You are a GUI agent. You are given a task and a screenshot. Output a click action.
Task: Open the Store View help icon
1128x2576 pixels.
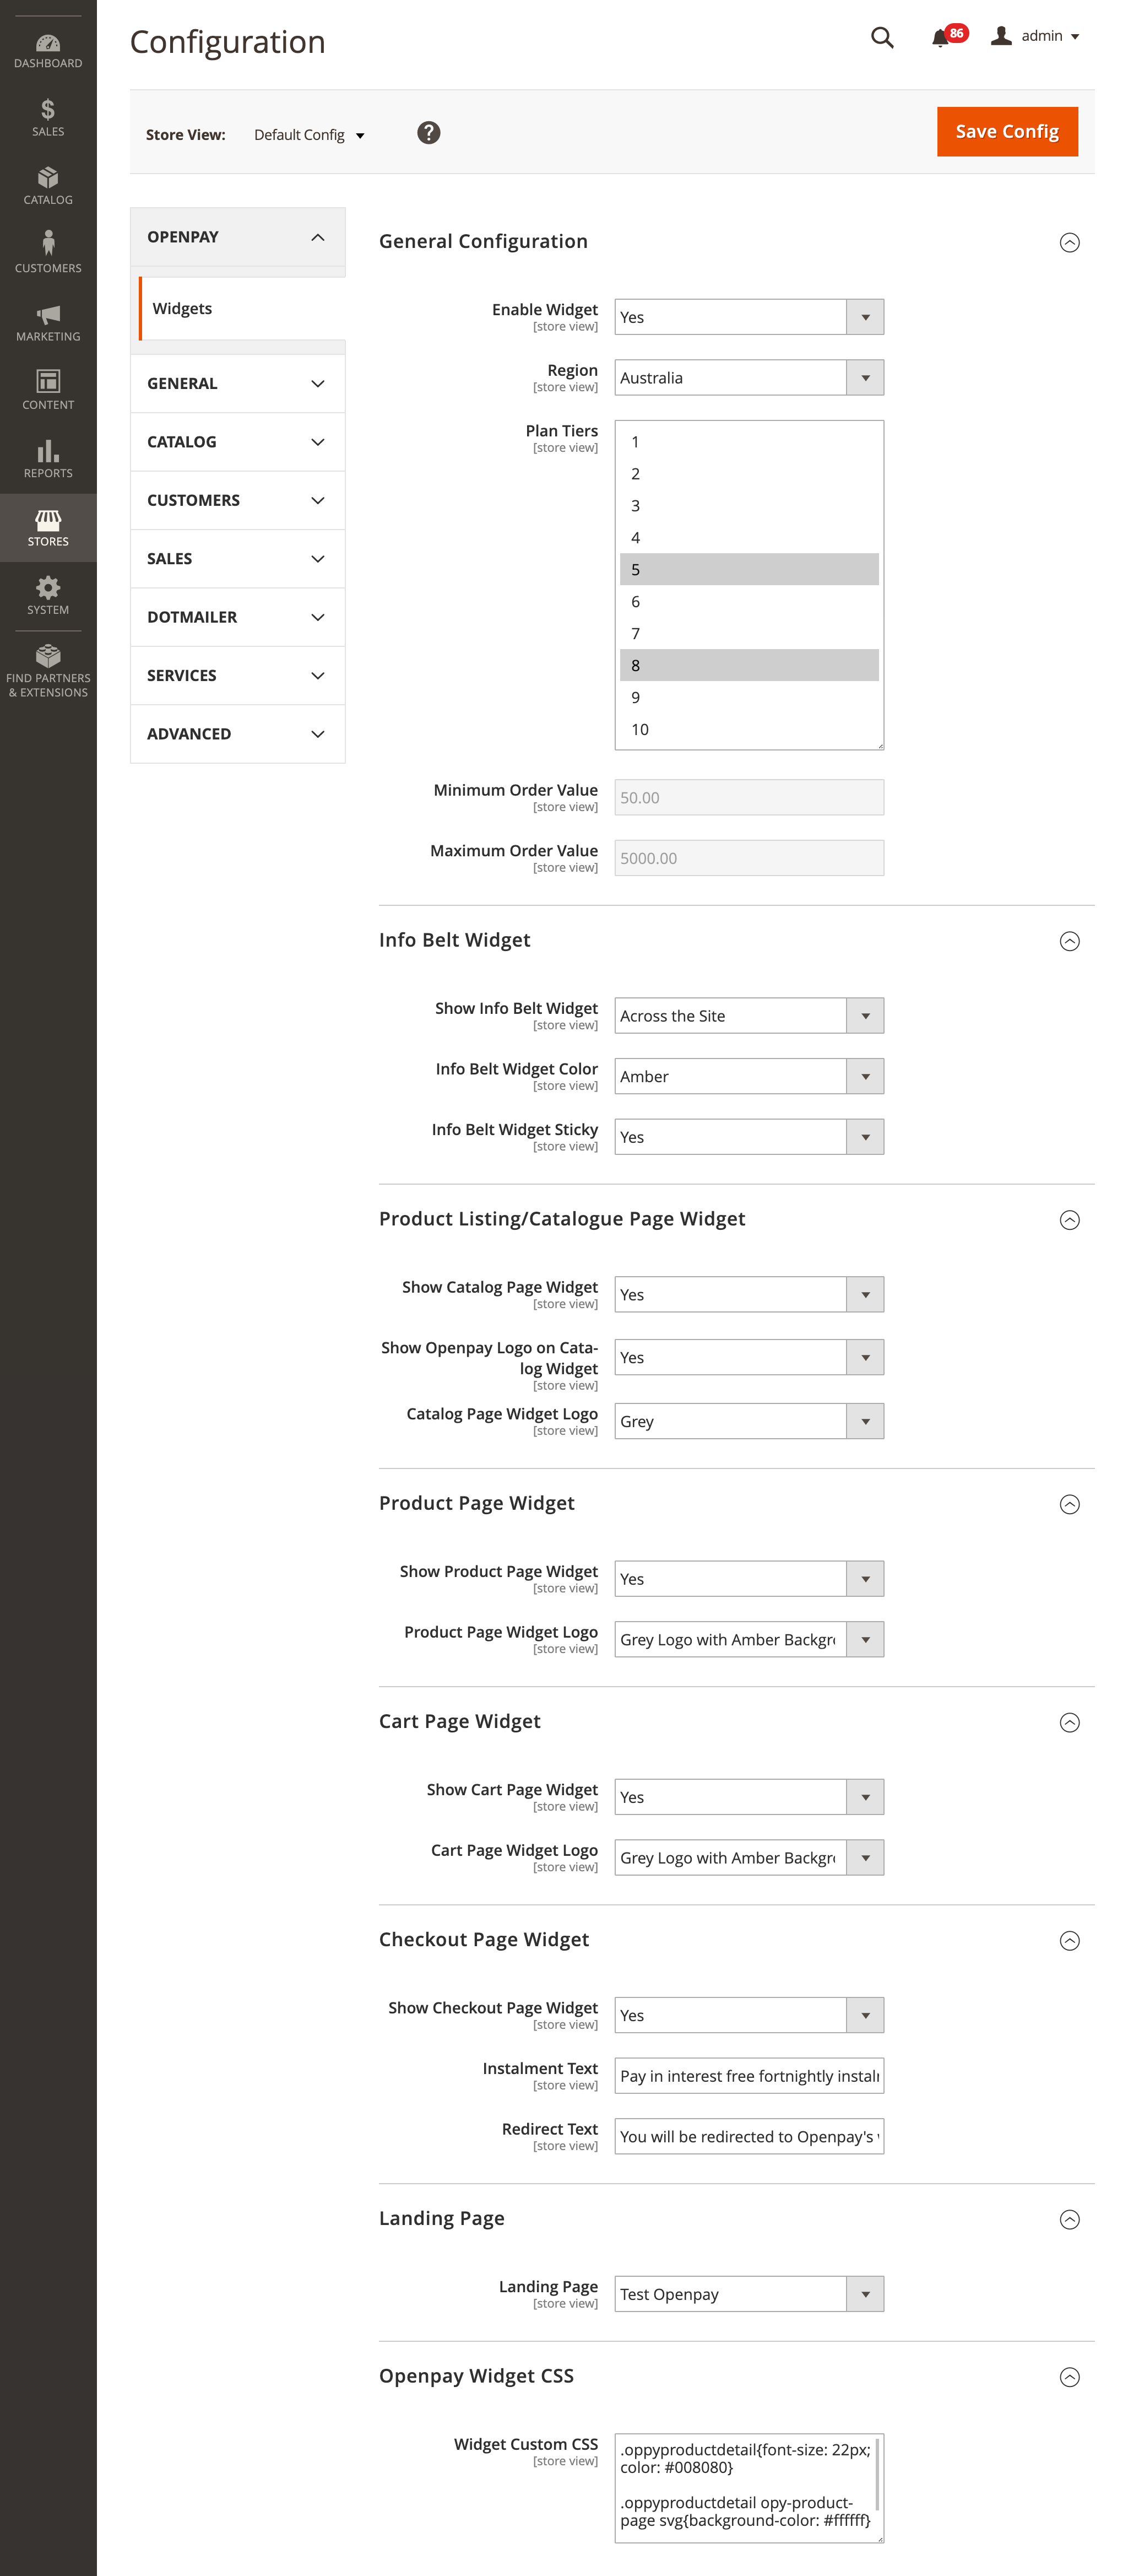pos(428,132)
